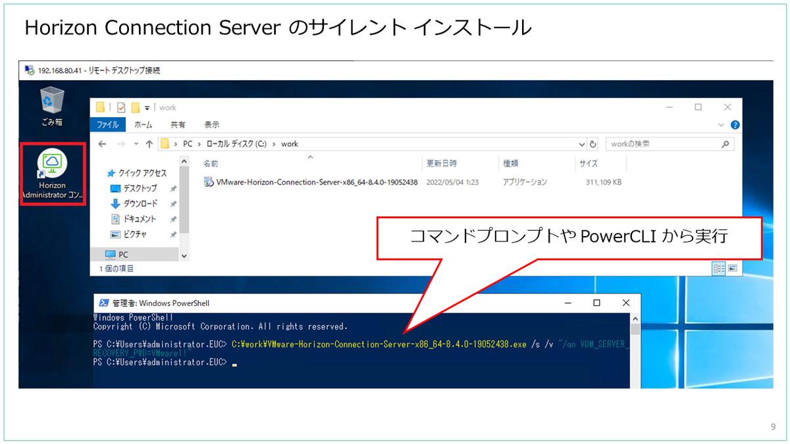
Task: Refresh the work folder view
Action: (x=593, y=144)
